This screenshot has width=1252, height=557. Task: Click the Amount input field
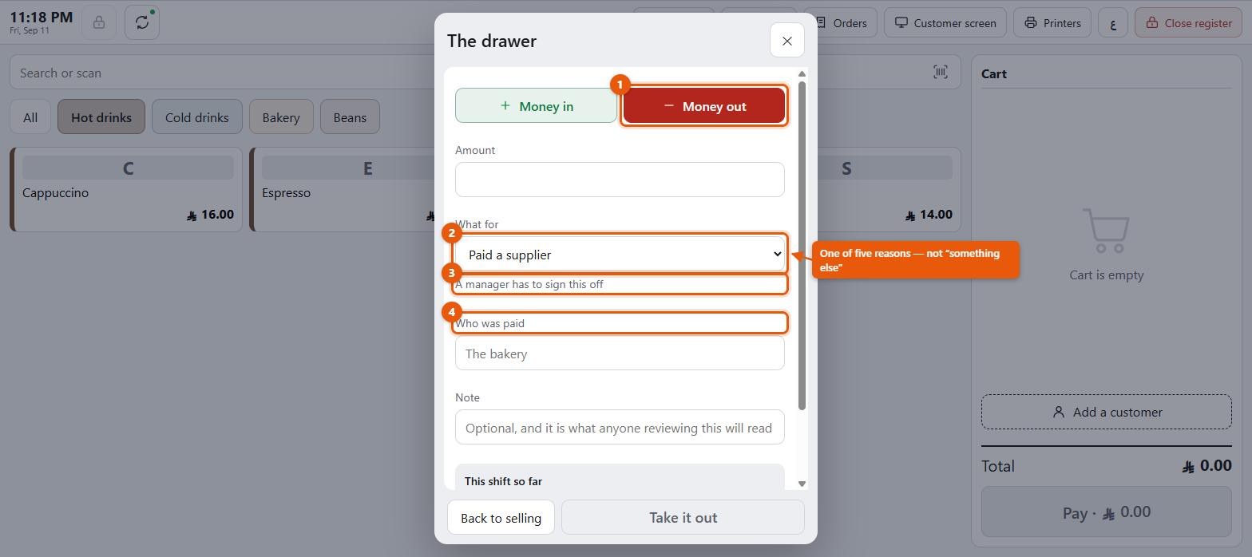(x=620, y=180)
